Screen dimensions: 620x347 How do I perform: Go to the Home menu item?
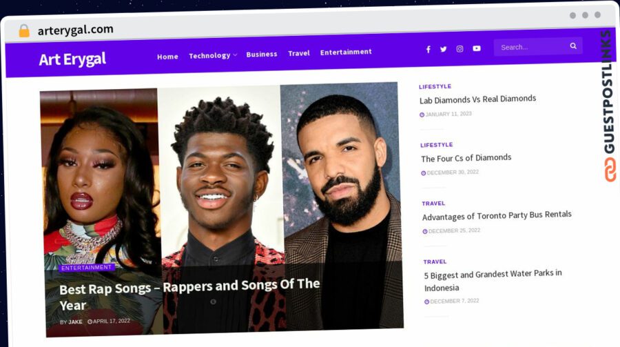(167, 57)
